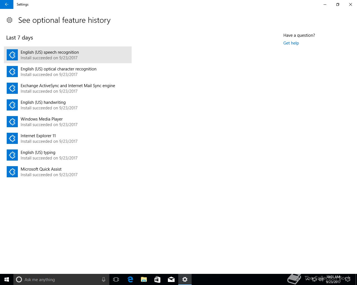Open the Store from the taskbar
Screen dimensions: 357x285
[x=157, y=279]
